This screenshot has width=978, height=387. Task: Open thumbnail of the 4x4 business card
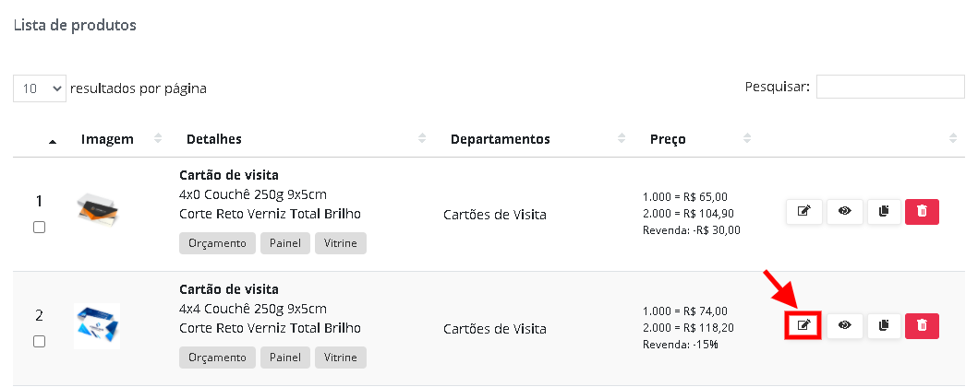coord(97,325)
